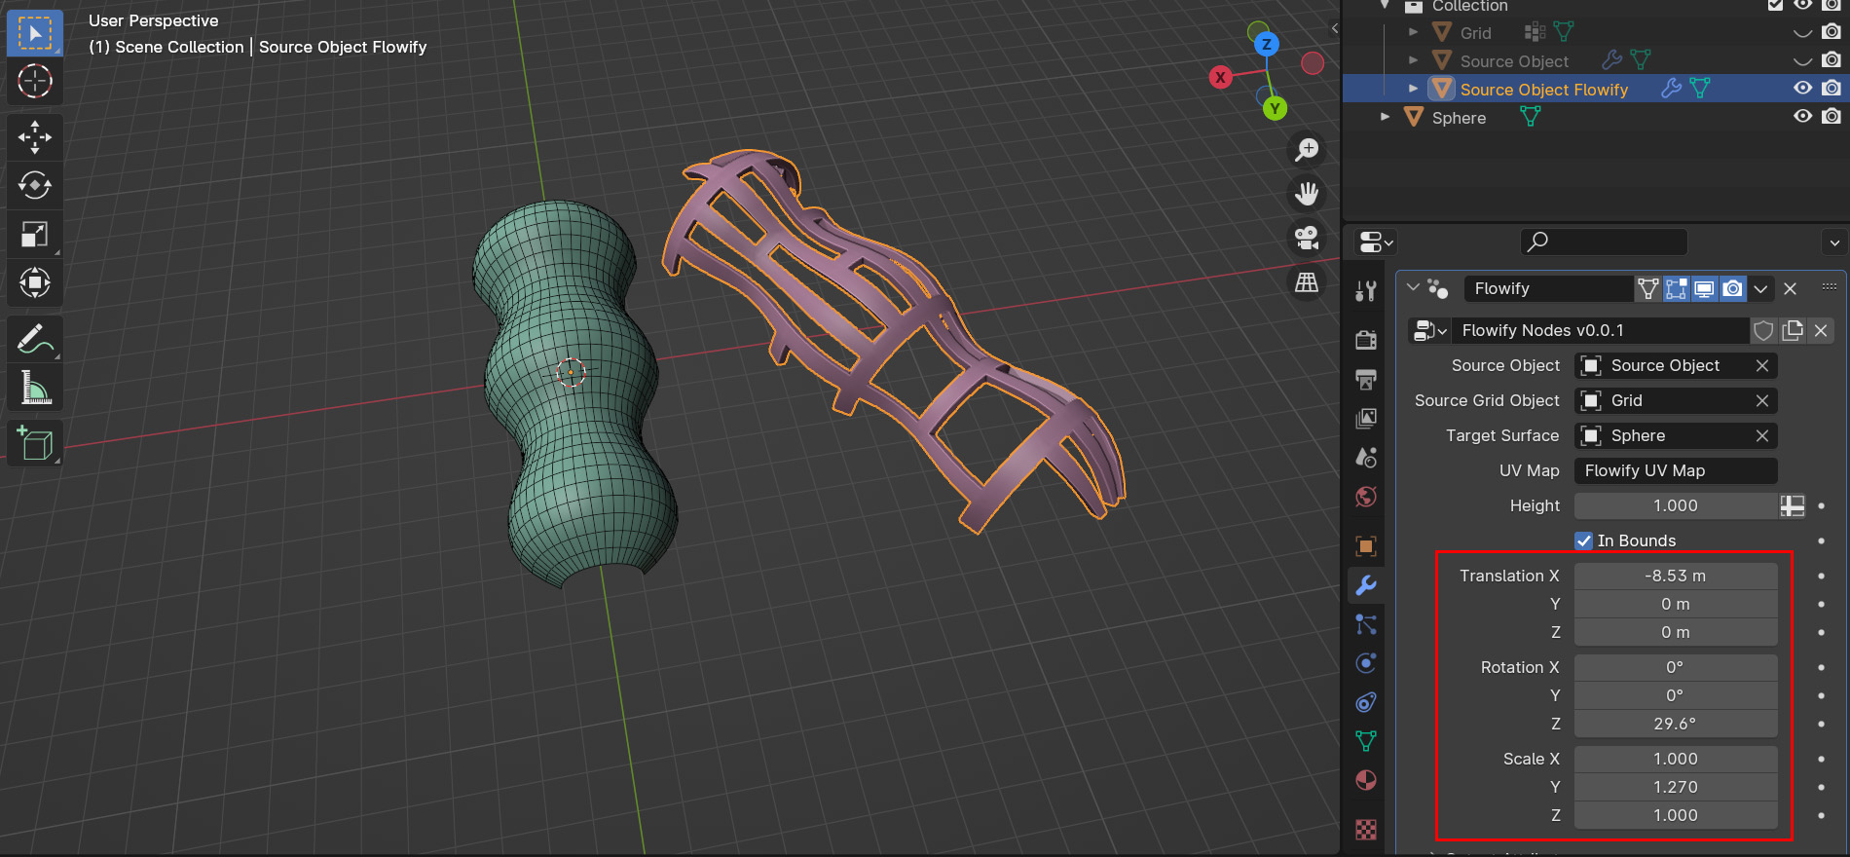This screenshot has width=1850, height=857.
Task: Open Flowify modifier extra options dropdown
Action: [1760, 288]
